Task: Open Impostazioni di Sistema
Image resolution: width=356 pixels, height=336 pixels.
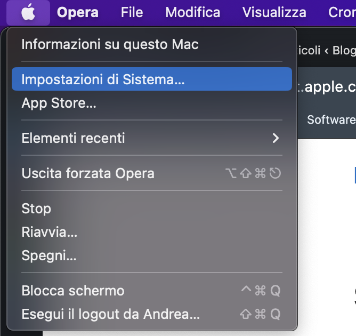Action: coord(152,79)
